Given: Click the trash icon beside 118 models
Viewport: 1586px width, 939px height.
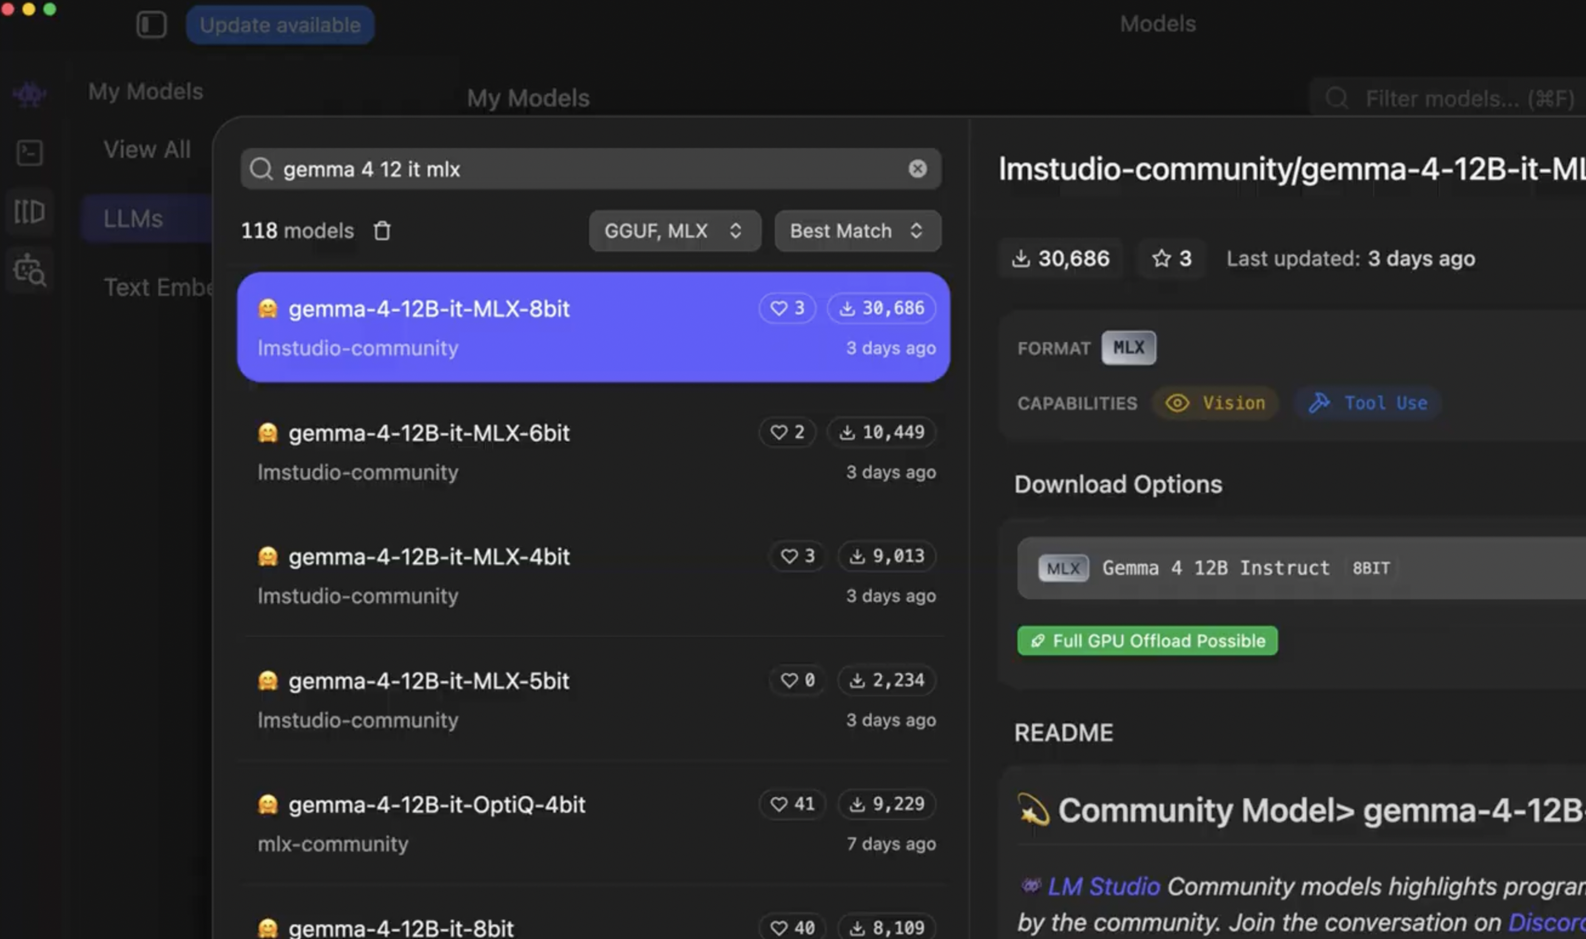Looking at the screenshot, I should click(382, 231).
